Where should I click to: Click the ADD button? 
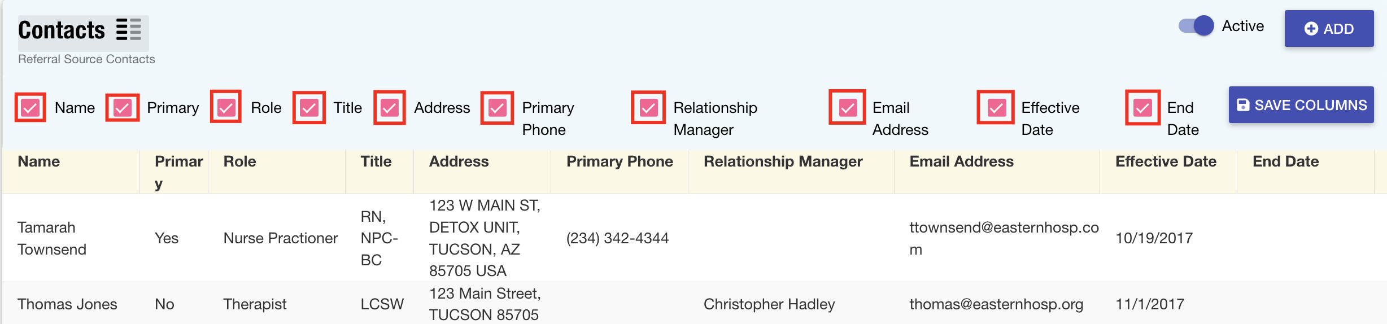click(1328, 29)
